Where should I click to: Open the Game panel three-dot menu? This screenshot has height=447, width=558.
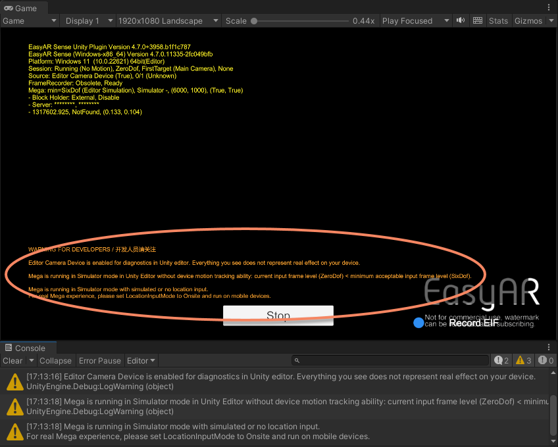(549, 7)
